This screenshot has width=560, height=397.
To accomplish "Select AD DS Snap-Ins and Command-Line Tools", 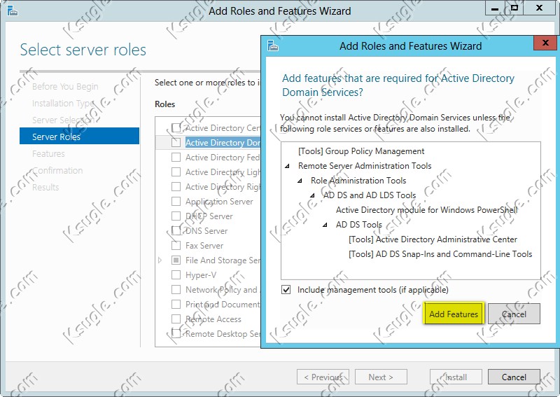I will click(x=440, y=253).
